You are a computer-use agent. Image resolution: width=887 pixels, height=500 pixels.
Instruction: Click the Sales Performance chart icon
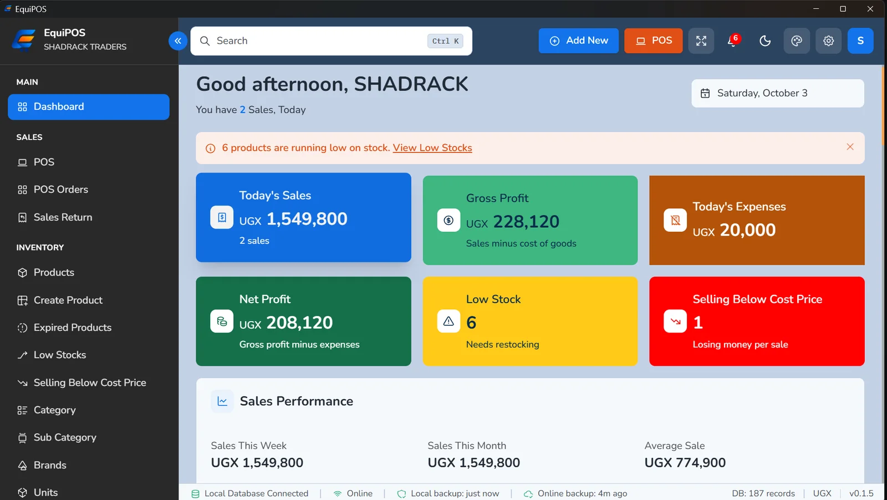pos(222,401)
